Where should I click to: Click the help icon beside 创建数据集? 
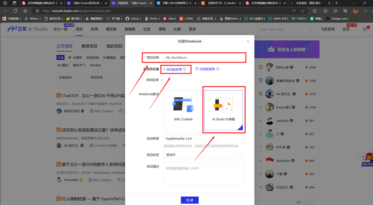[x=218, y=69]
